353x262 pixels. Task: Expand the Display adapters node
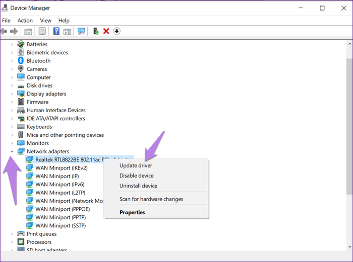click(x=12, y=94)
